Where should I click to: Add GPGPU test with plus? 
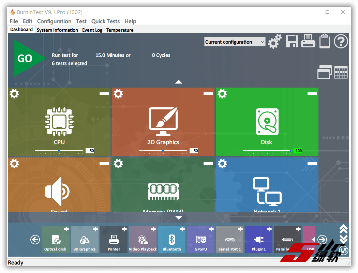click(x=211, y=229)
